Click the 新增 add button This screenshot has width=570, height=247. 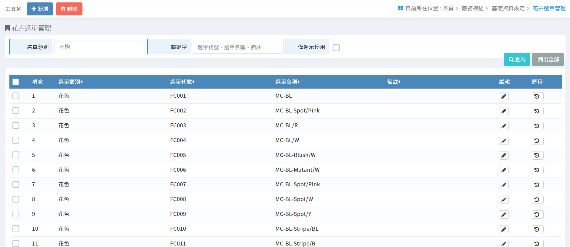[x=40, y=9]
